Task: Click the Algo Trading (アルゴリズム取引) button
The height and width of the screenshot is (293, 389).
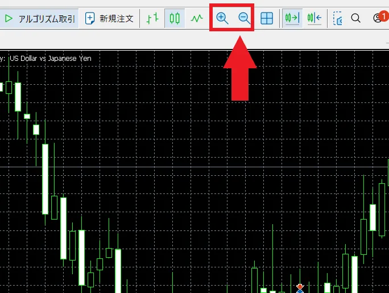Action: pyautogui.click(x=39, y=18)
